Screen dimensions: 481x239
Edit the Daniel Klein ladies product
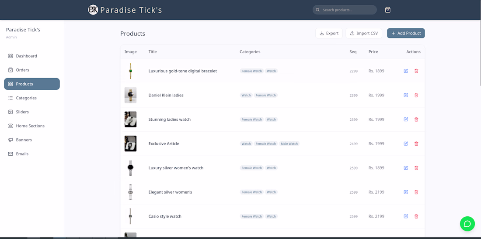tap(406, 95)
